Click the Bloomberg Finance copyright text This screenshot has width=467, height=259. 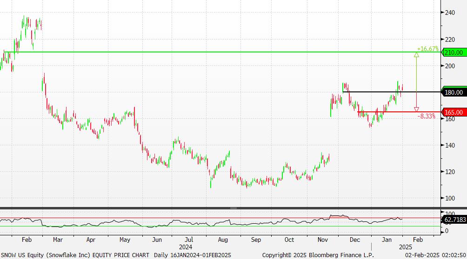[x=318, y=255]
